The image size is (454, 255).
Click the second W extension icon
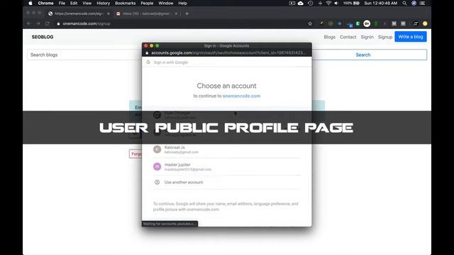pos(404,23)
